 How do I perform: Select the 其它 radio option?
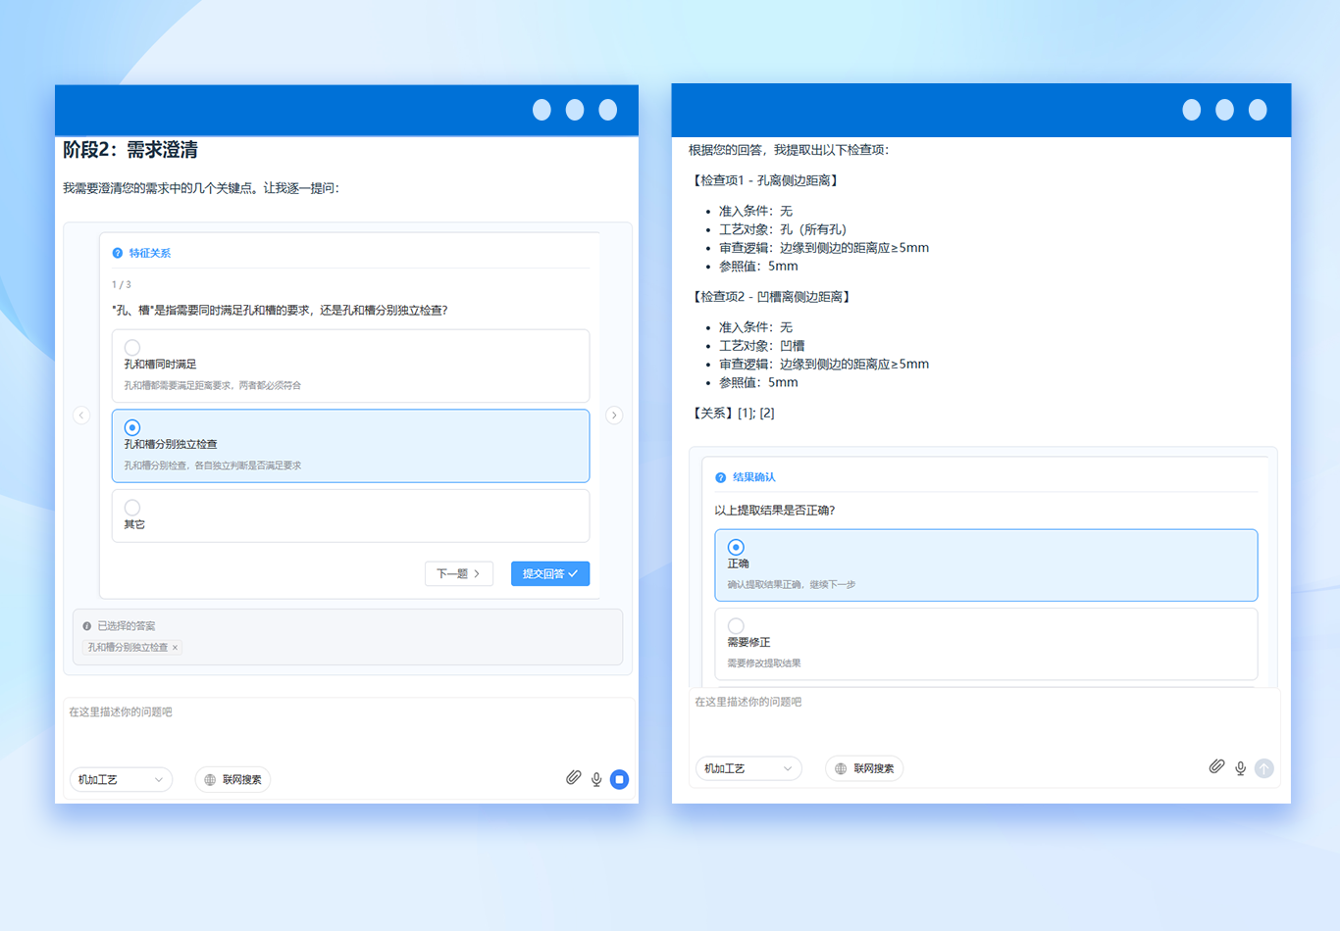pos(132,508)
